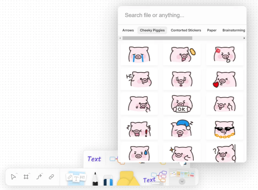Open the Mind map and Text tool
Image resolution: width=258 pixels, height=190 pixels.
click(x=155, y=177)
